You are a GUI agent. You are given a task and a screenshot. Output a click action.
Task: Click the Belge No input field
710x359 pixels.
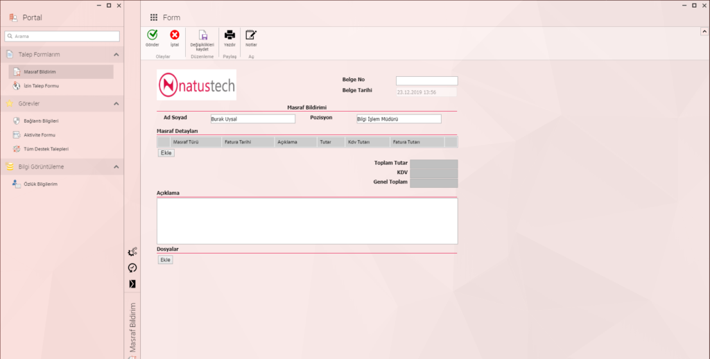pyautogui.click(x=426, y=80)
